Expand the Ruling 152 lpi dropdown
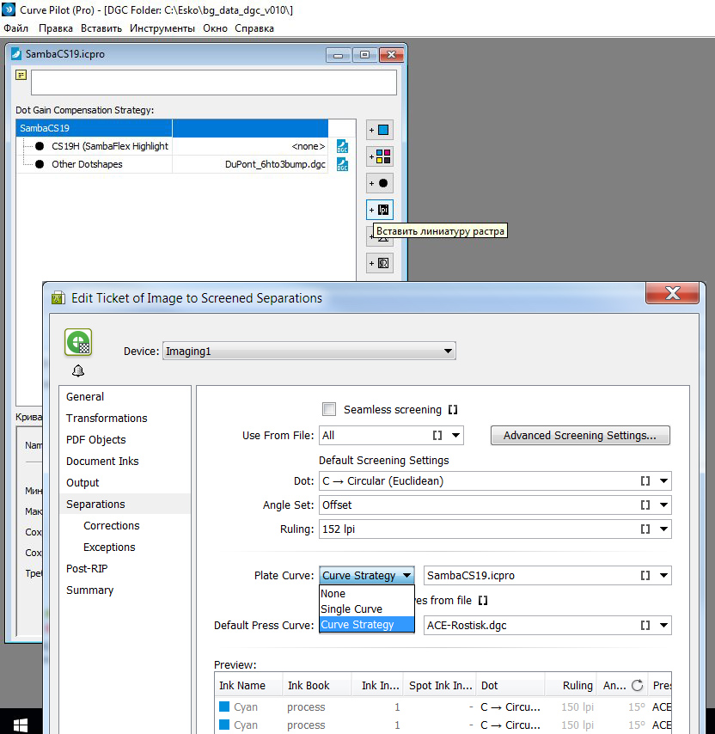 pyautogui.click(x=663, y=529)
